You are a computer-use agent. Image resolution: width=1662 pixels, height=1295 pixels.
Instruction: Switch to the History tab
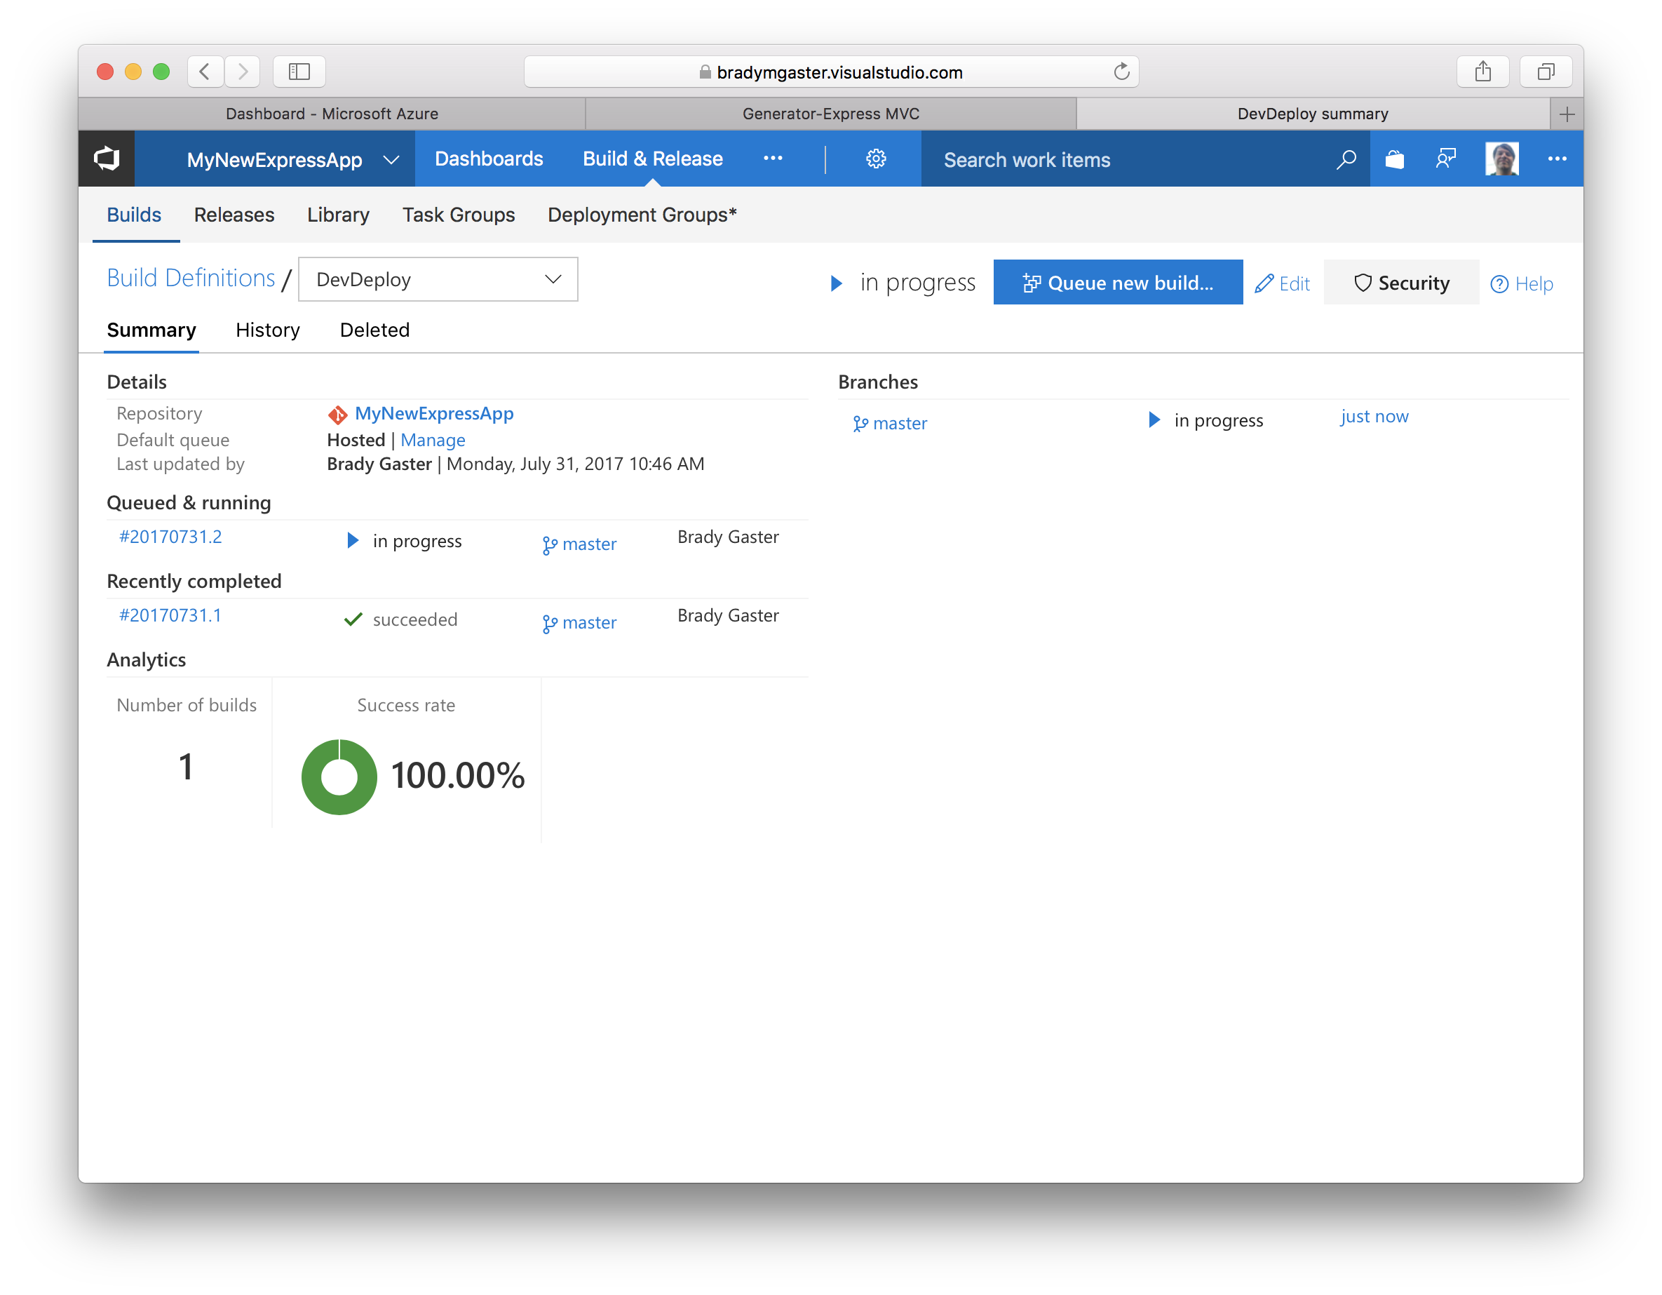click(x=269, y=329)
